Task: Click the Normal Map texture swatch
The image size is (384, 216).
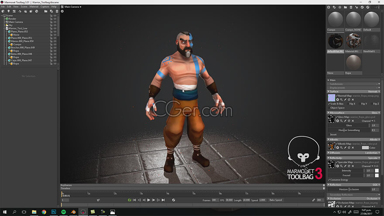Action: (331, 98)
